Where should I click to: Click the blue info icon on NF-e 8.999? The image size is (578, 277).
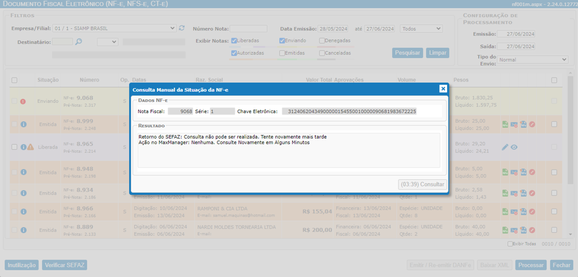click(x=23, y=124)
